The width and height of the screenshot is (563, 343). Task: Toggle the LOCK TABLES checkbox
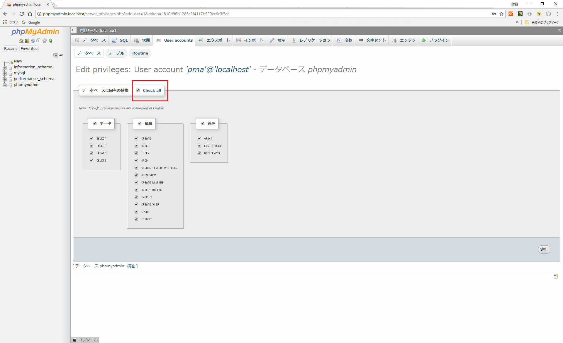click(199, 146)
